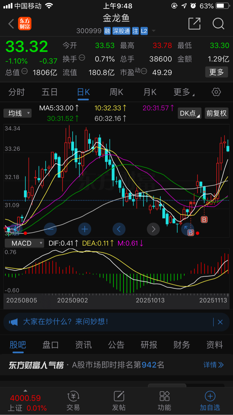Open the 东方财富 logo badge
The image size is (233, 415).
tap(25, 24)
